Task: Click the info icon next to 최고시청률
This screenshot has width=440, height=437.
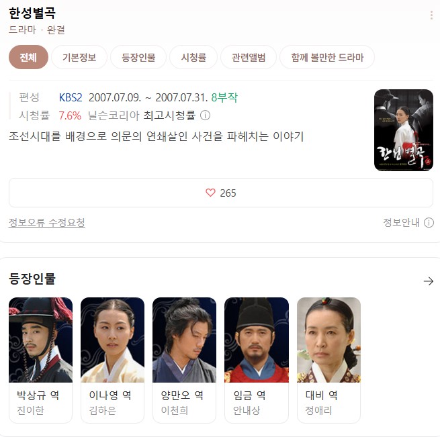Action: coord(205,115)
